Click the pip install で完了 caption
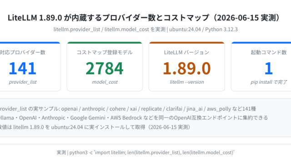The height and width of the screenshot is (164, 291). [269, 82]
